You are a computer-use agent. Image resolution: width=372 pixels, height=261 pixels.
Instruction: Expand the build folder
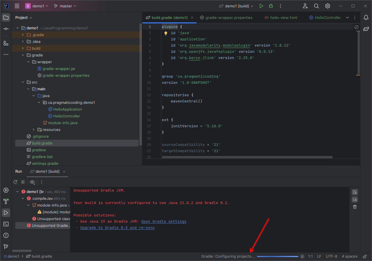(23, 48)
